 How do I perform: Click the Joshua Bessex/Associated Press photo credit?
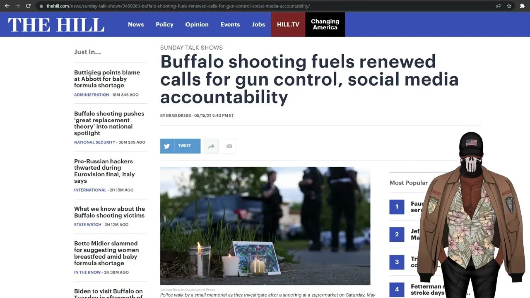pos(188,289)
